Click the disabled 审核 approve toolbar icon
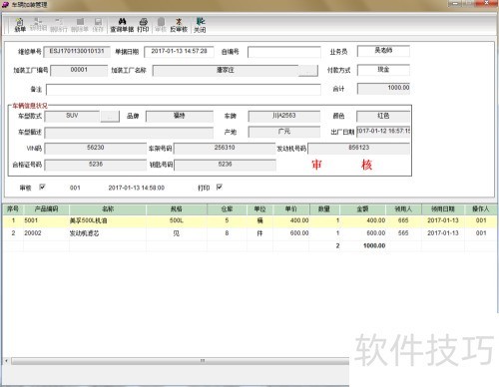The image size is (499, 387). point(161,25)
